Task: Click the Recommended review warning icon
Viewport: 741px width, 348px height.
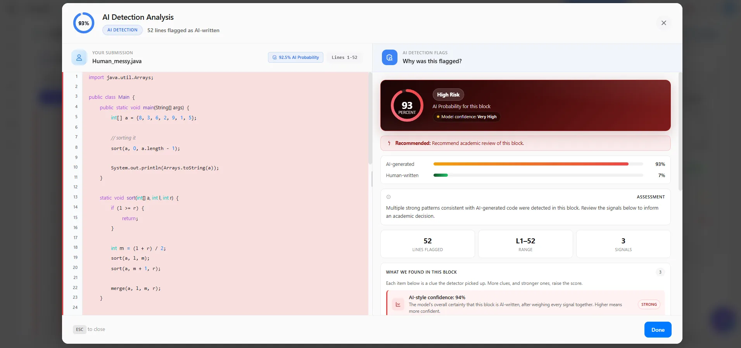Action: tap(389, 143)
